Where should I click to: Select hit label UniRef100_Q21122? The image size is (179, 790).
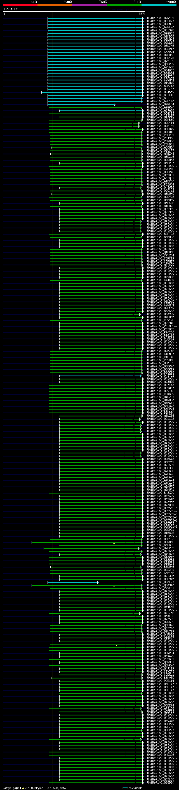tap(160, 419)
